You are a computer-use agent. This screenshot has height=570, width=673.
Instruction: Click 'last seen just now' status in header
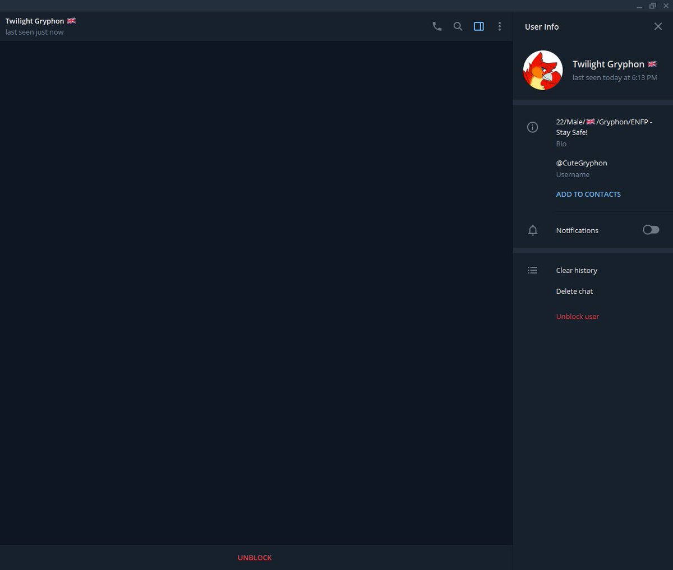click(x=35, y=33)
